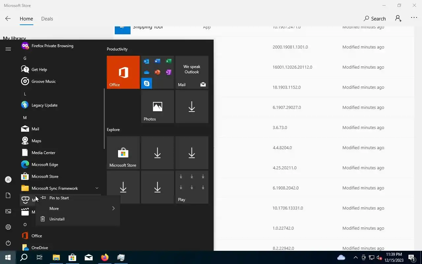Viewport: 422px width, 264px height.
Task: Open Settings gear in Start menu
Action: click(8, 227)
